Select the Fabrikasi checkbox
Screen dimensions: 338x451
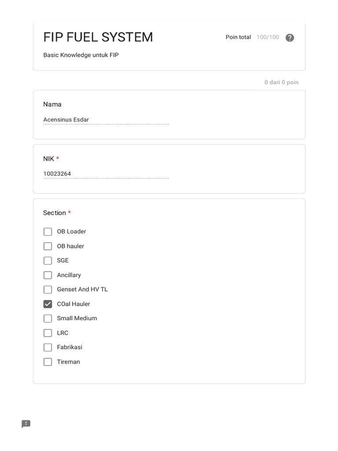tap(48, 347)
